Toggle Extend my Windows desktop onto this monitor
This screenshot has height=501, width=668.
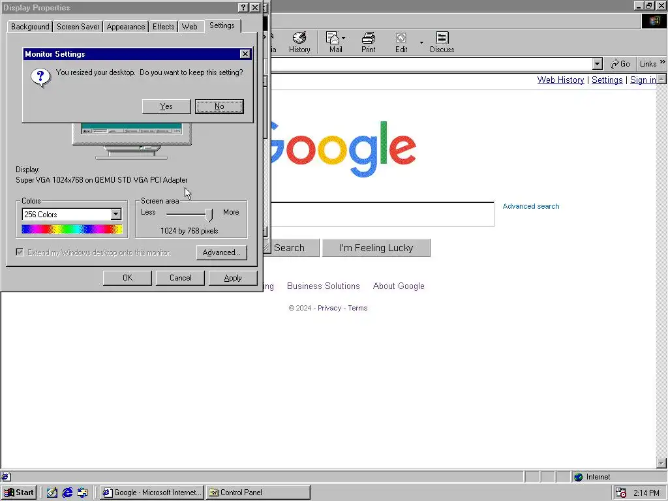pos(20,252)
